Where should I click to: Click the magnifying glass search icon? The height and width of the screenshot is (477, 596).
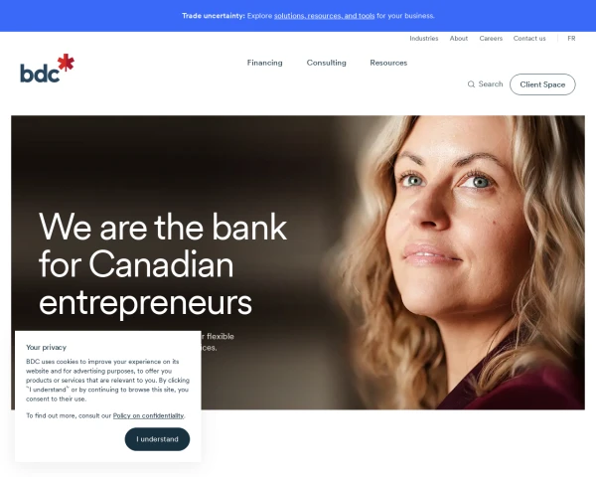(x=471, y=84)
